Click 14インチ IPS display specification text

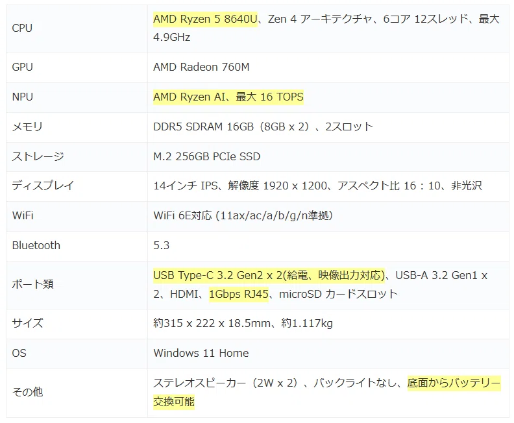pyautogui.click(x=317, y=186)
